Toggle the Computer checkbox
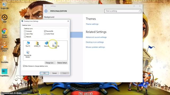This screenshot has height=95, width=170. click(x=25, y=31)
